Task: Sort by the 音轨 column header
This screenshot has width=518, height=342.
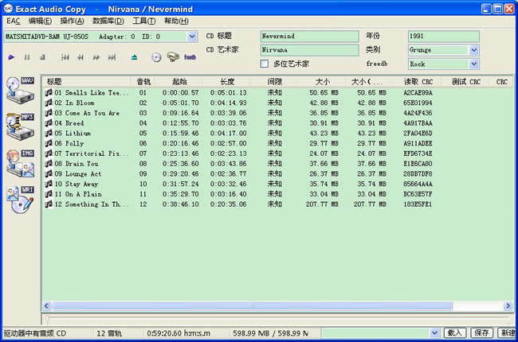Action: (x=143, y=81)
